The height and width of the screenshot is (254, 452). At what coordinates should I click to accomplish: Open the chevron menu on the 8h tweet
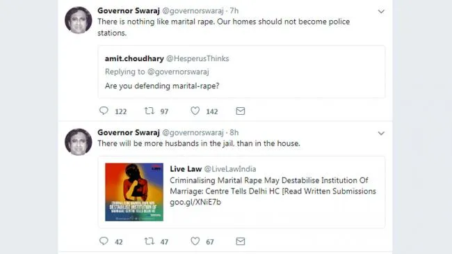coord(381,134)
